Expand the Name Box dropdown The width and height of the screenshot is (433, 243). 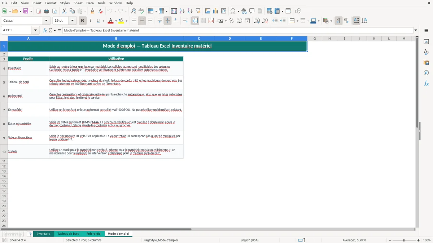click(35, 31)
